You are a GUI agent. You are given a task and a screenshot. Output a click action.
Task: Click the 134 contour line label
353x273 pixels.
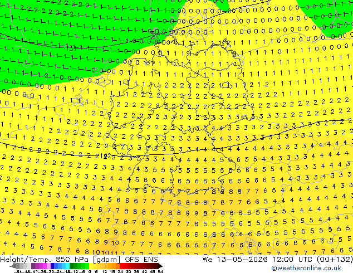pyautogui.click(x=71, y=48)
